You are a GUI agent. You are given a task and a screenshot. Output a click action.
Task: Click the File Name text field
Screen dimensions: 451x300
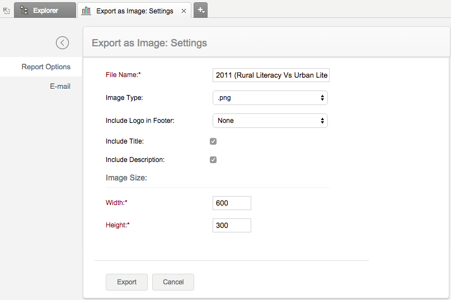point(271,75)
